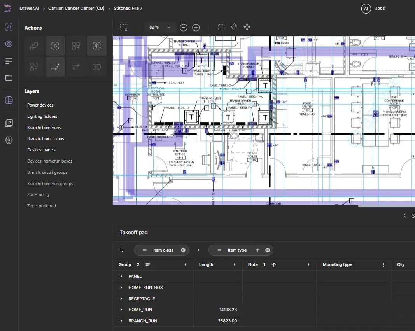This screenshot has height=331, width=415.
Task: Open the 82 % zoom dropdown
Action: click(160, 28)
